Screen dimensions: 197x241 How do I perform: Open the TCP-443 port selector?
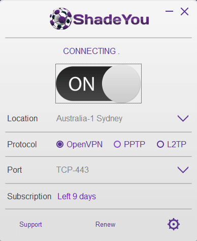tap(73, 170)
